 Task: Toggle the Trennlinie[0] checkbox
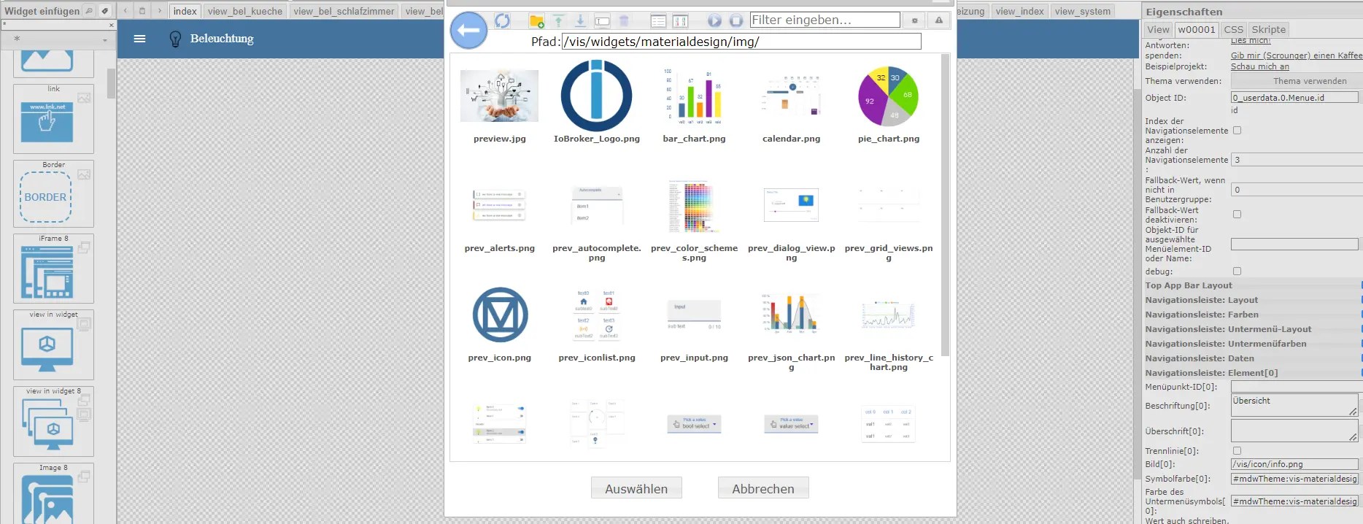click(x=1237, y=451)
